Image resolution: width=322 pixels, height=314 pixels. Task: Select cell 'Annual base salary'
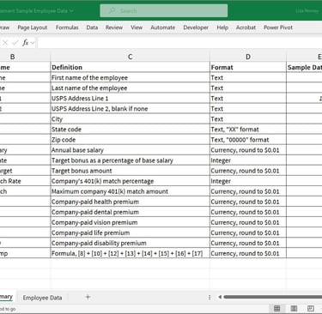(x=131, y=150)
